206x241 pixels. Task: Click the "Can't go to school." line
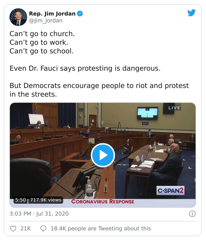(41, 51)
